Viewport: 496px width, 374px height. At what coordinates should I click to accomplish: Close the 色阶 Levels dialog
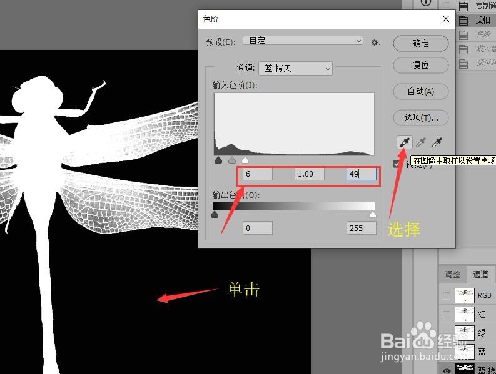[x=446, y=19]
